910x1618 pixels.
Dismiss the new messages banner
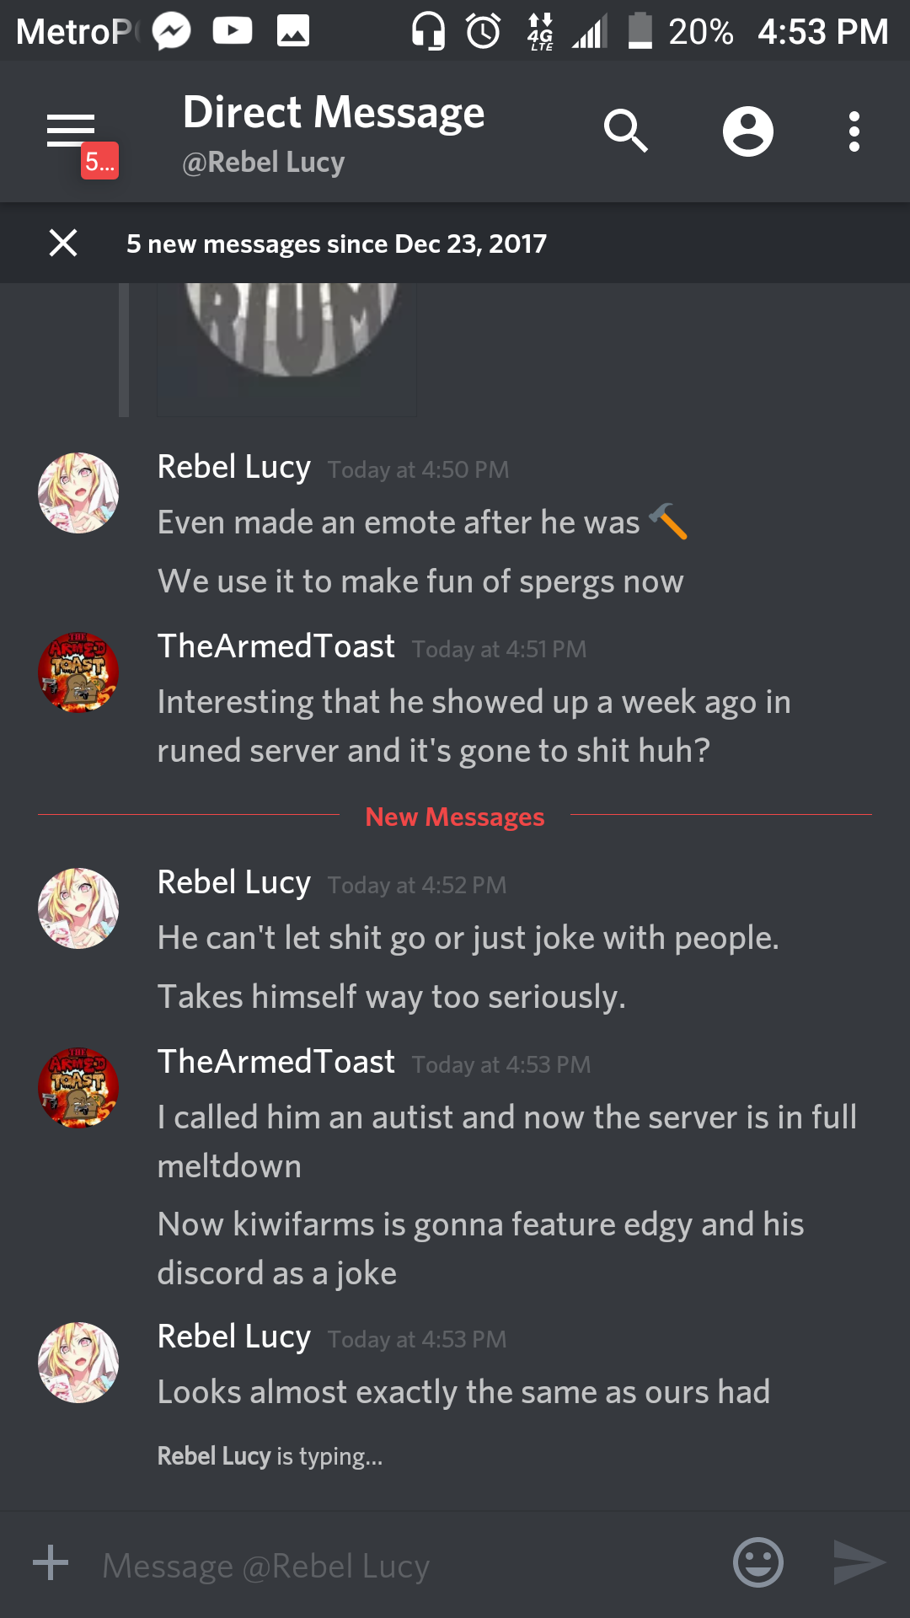tap(63, 243)
